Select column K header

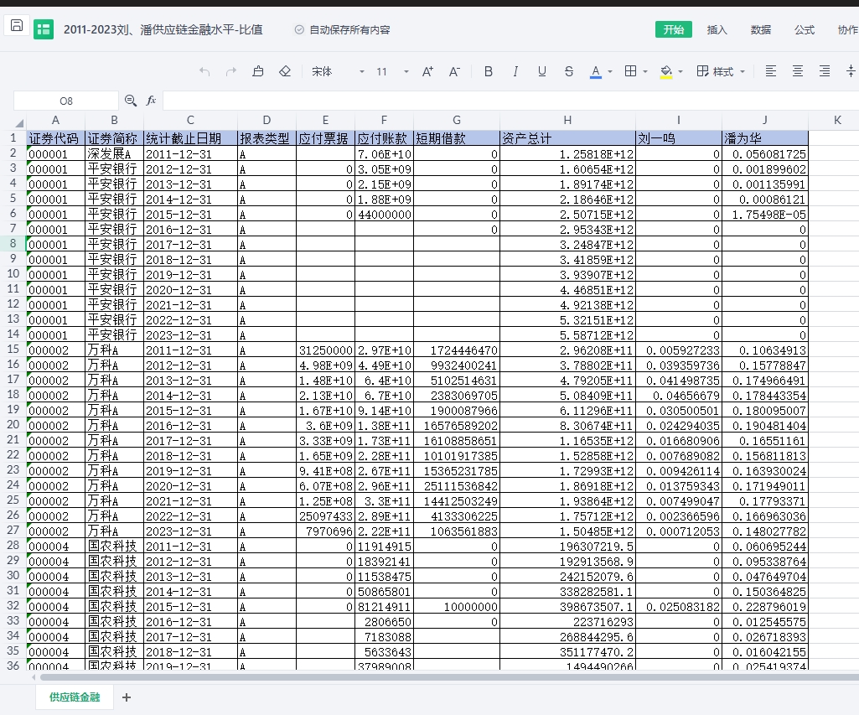click(837, 120)
